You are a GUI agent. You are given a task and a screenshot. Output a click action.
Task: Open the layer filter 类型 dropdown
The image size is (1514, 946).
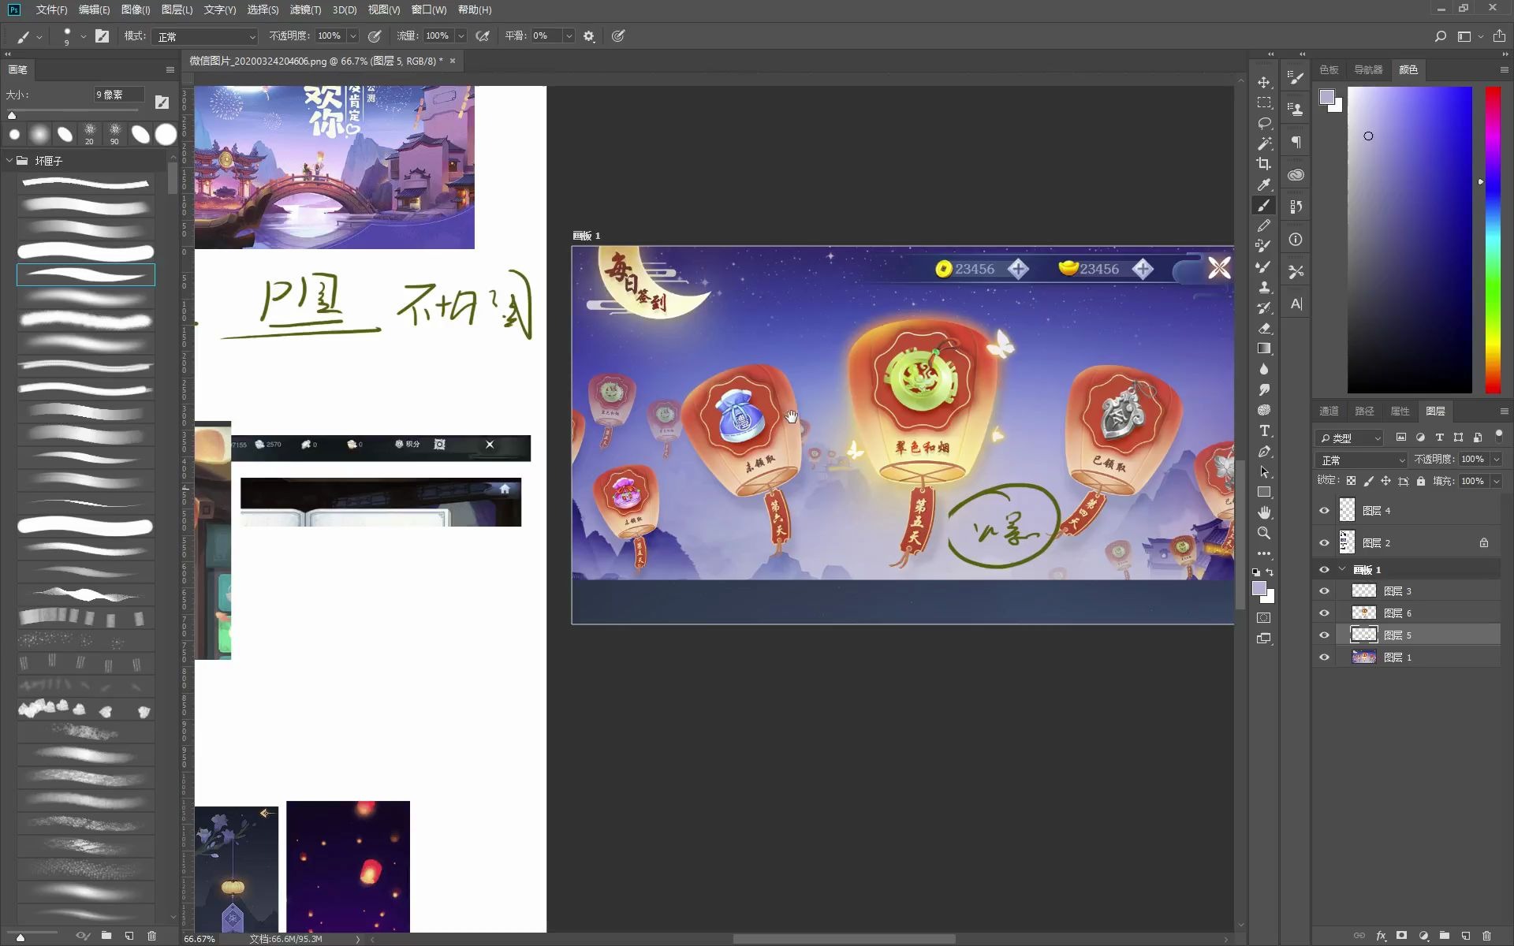tap(1351, 438)
